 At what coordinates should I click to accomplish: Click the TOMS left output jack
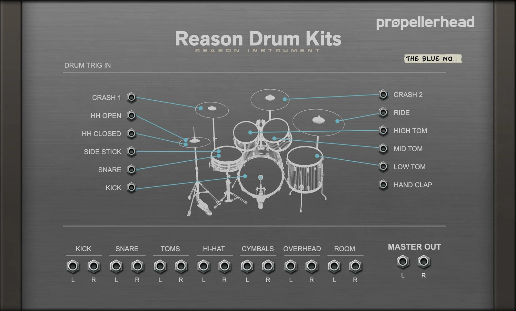click(160, 266)
